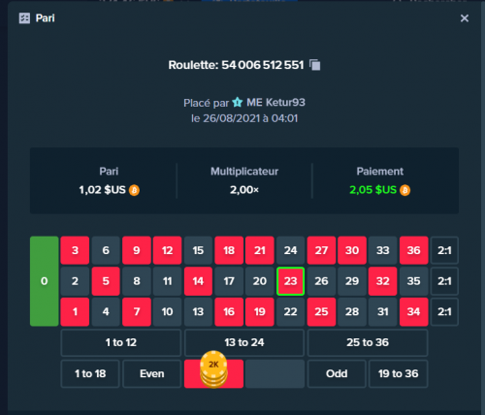
Task: Click the Pari bet slip icon
Action: (24, 18)
